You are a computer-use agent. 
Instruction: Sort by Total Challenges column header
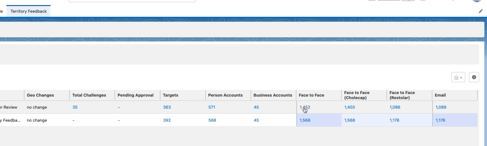point(89,95)
